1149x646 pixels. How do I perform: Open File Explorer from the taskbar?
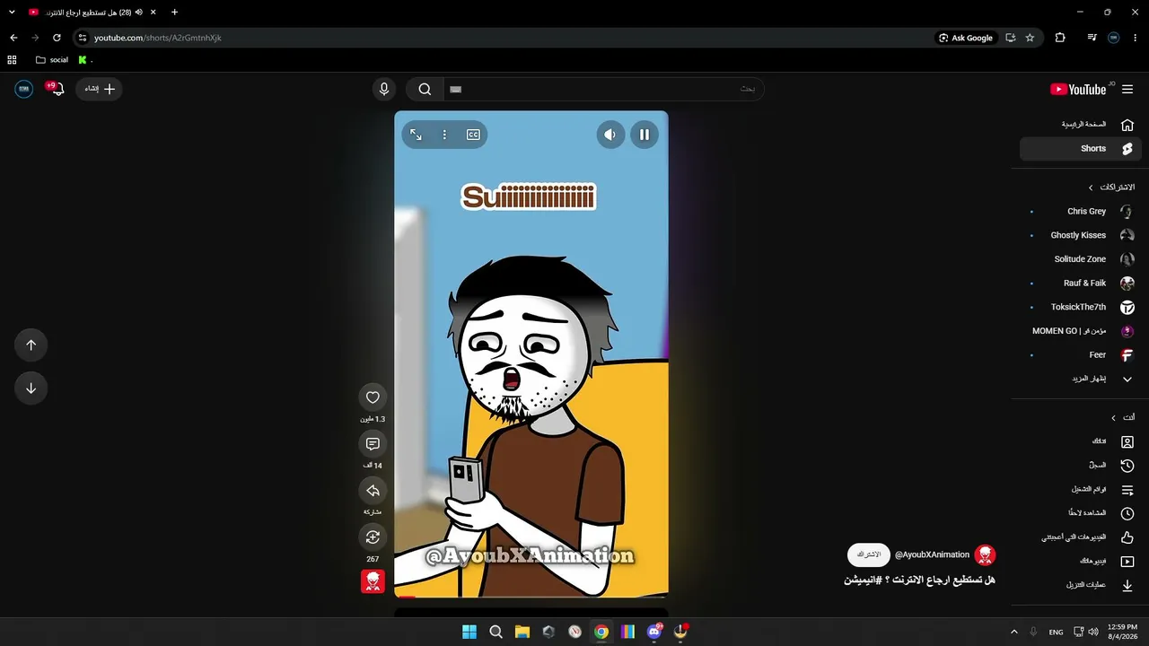(522, 632)
